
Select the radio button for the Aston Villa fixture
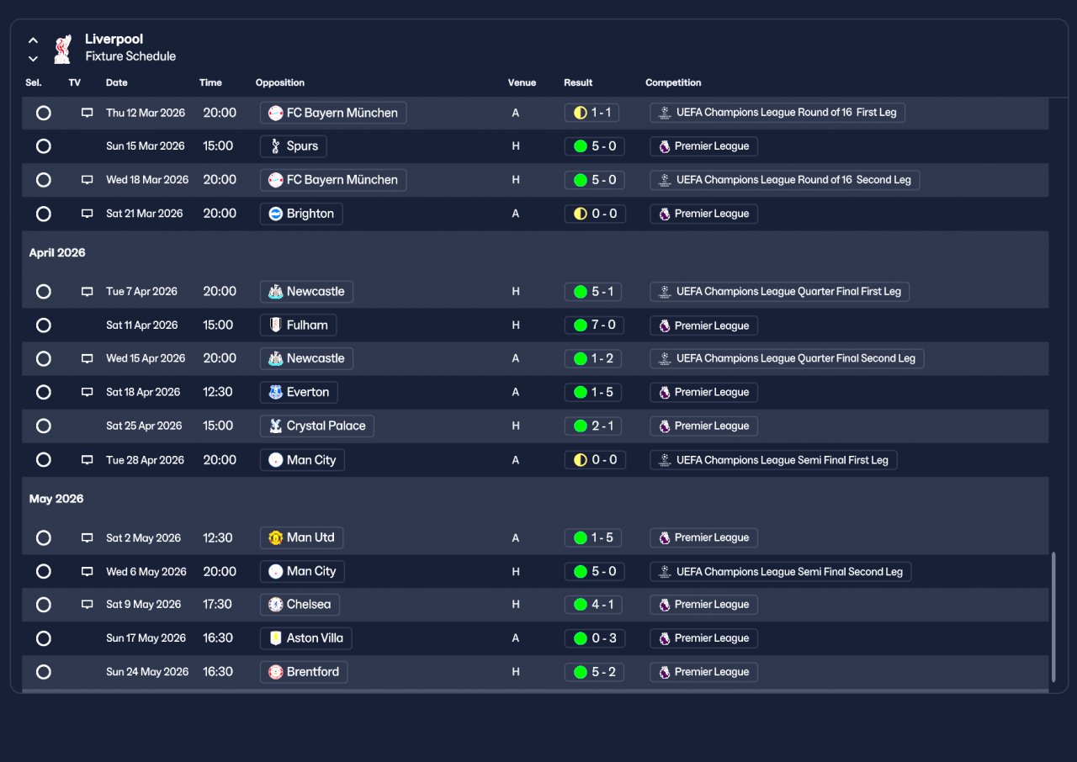pos(44,638)
